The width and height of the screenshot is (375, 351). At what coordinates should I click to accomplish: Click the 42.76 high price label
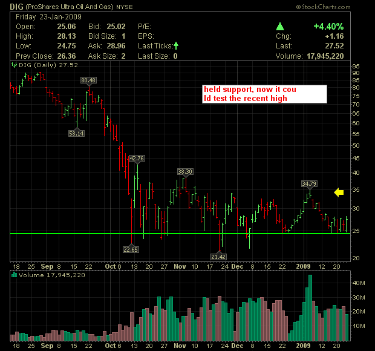[x=137, y=158]
